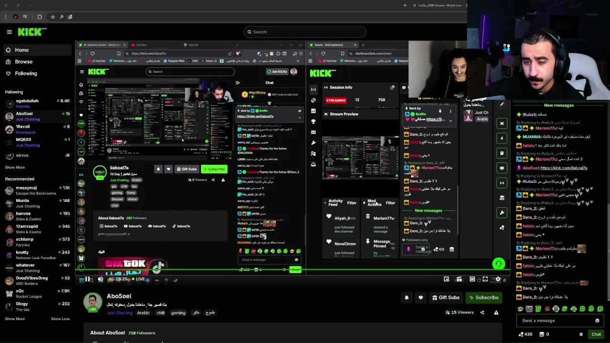Click the green Chat send button
The image size is (610, 343).
click(596, 334)
